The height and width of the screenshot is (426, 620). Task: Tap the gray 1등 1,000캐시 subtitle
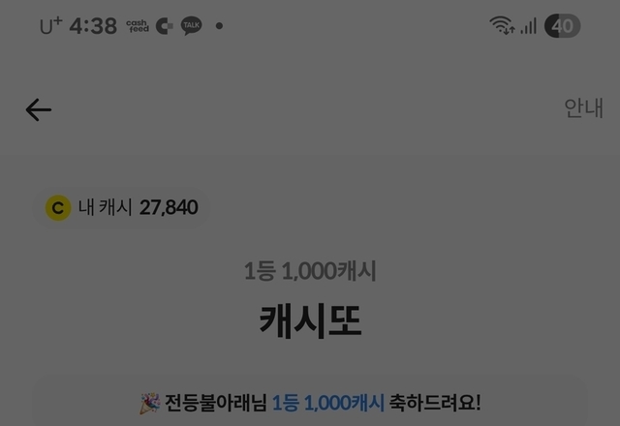point(310,271)
